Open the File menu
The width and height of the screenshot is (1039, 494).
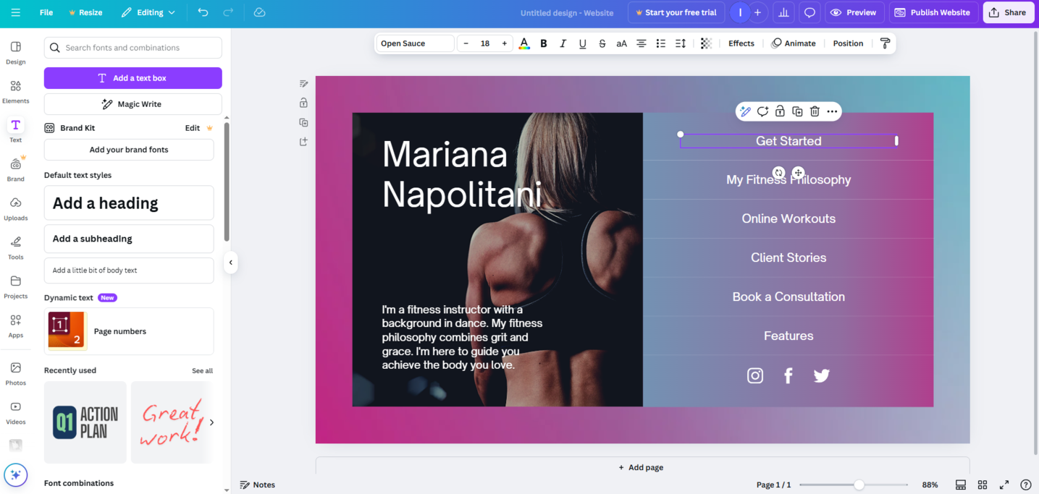click(46, 12)
